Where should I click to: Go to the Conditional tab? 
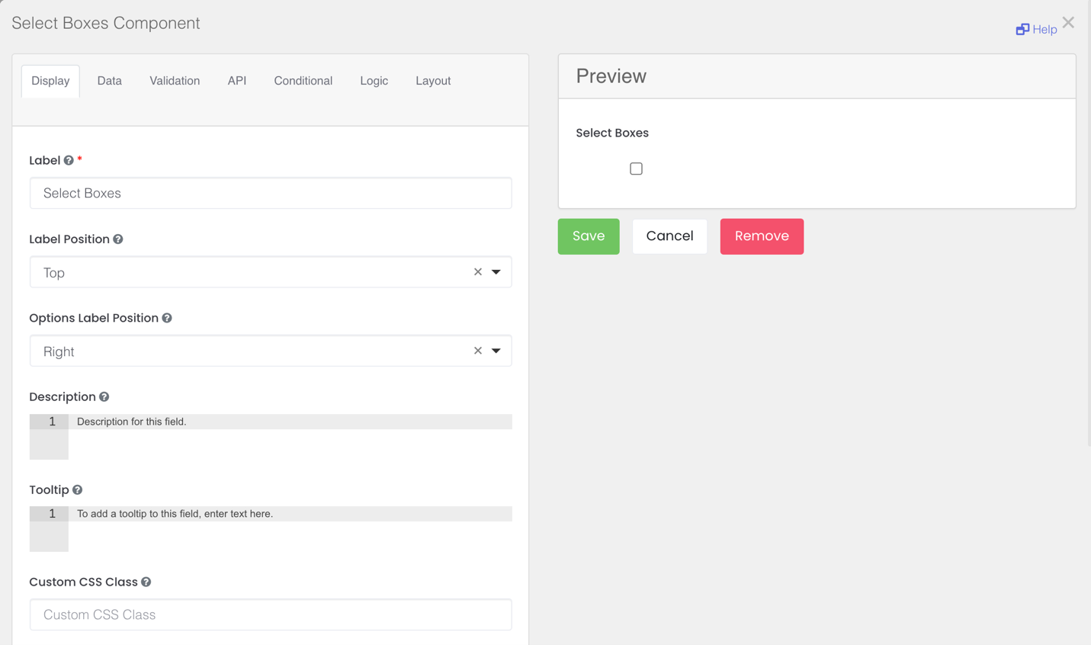(303, 81)
